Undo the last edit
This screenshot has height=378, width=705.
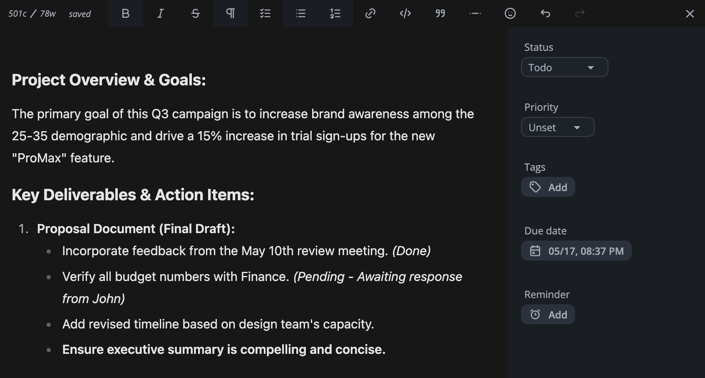click(545, 14)
